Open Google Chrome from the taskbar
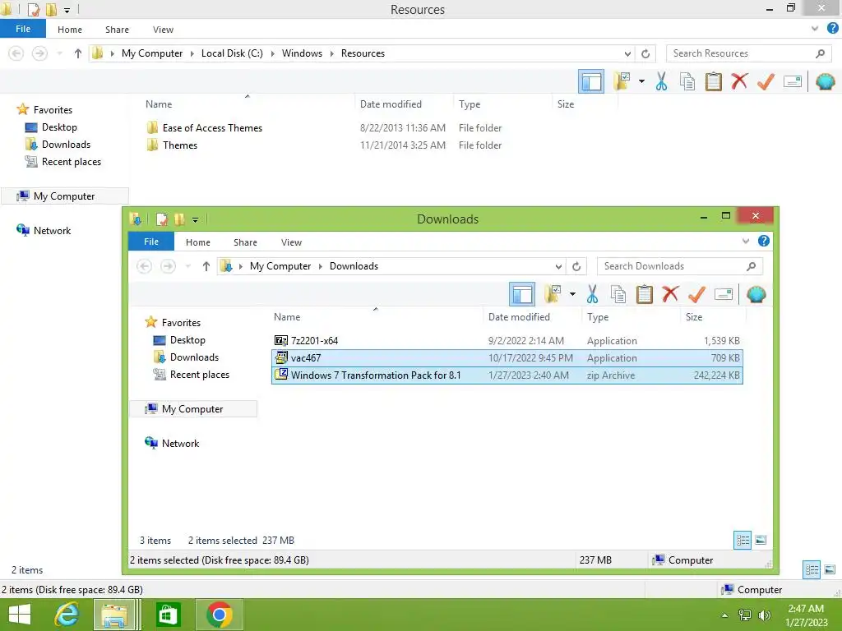The image size is (842, 631). pyautogui.click(x=219, y=615)
